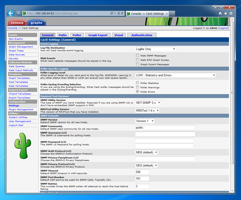
Task: Check the Poller Statistics box
Action: [x=138, y=83]
